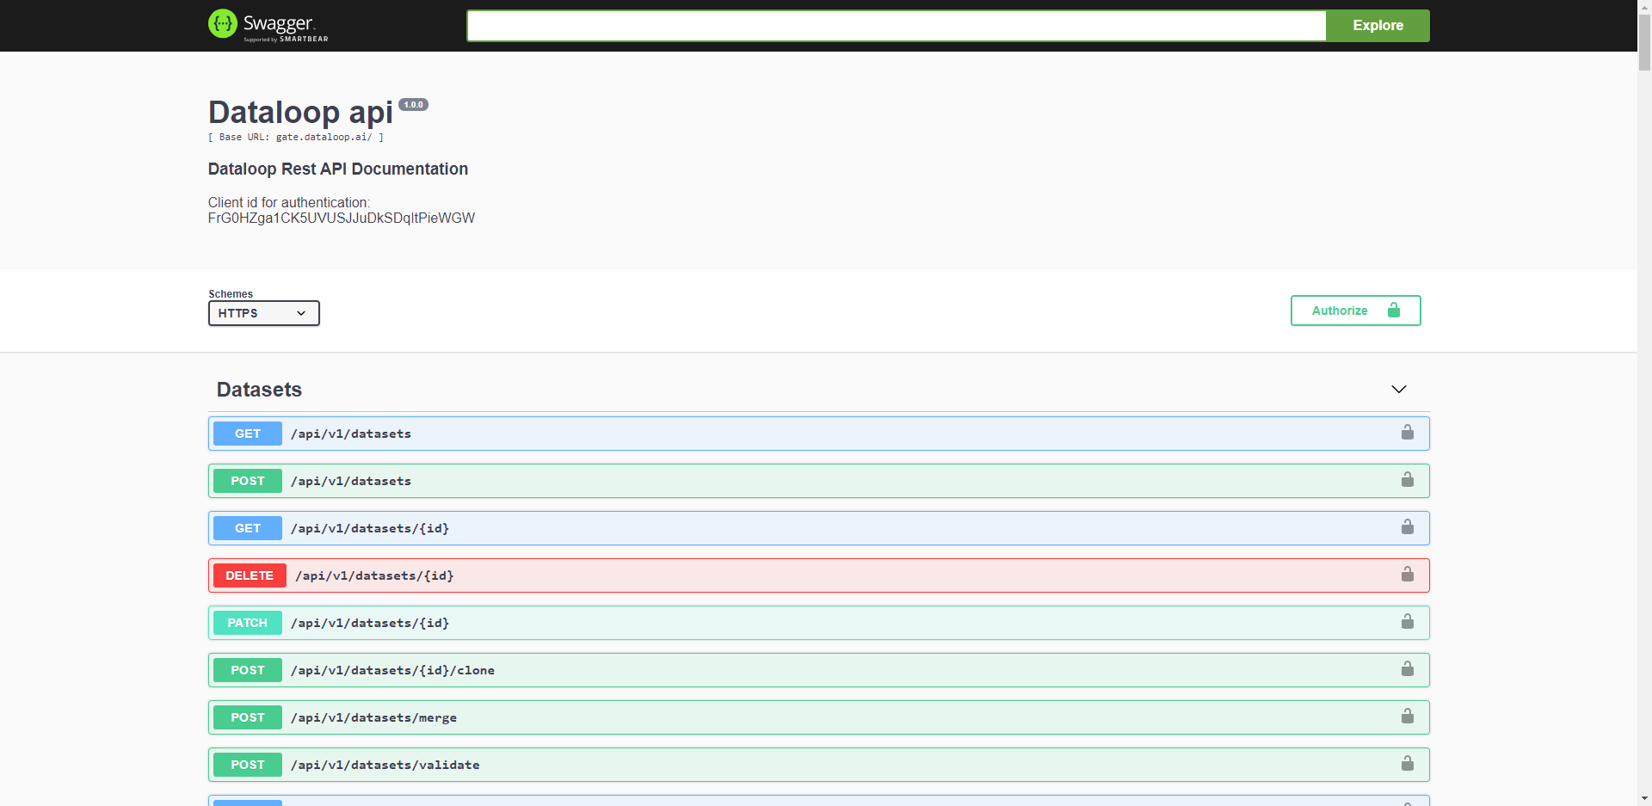Image resolution: width=1652 pixels, height=806 pixels.
Task: Click the padlock icon on the validate endpoint
Action: (1408, 764)
